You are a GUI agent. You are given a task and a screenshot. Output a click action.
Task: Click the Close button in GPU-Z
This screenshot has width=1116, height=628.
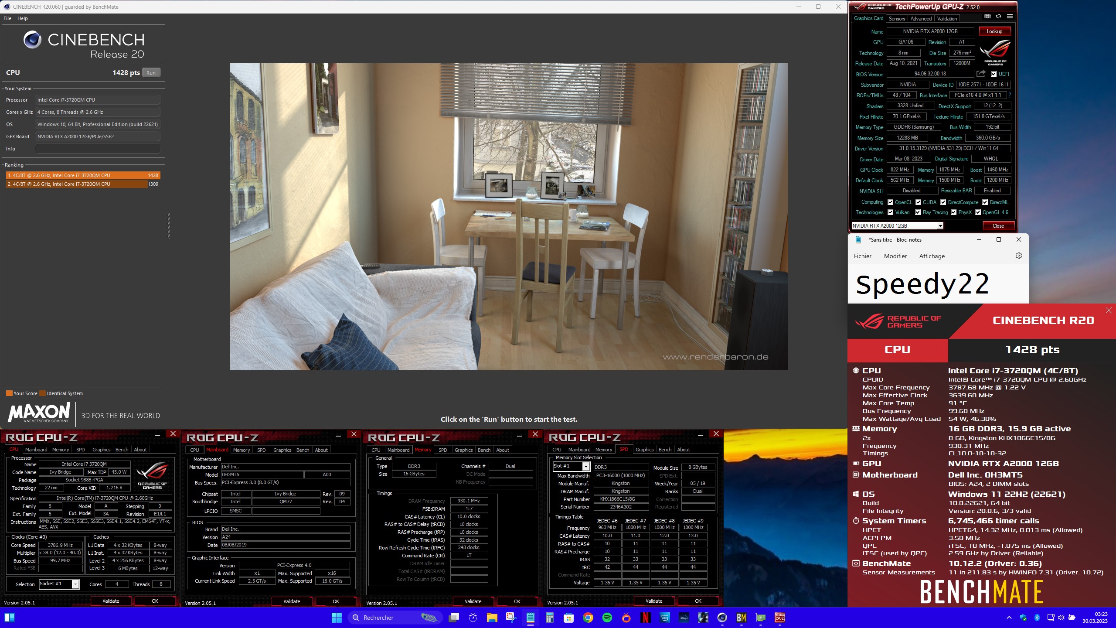(x=998, y=225)
